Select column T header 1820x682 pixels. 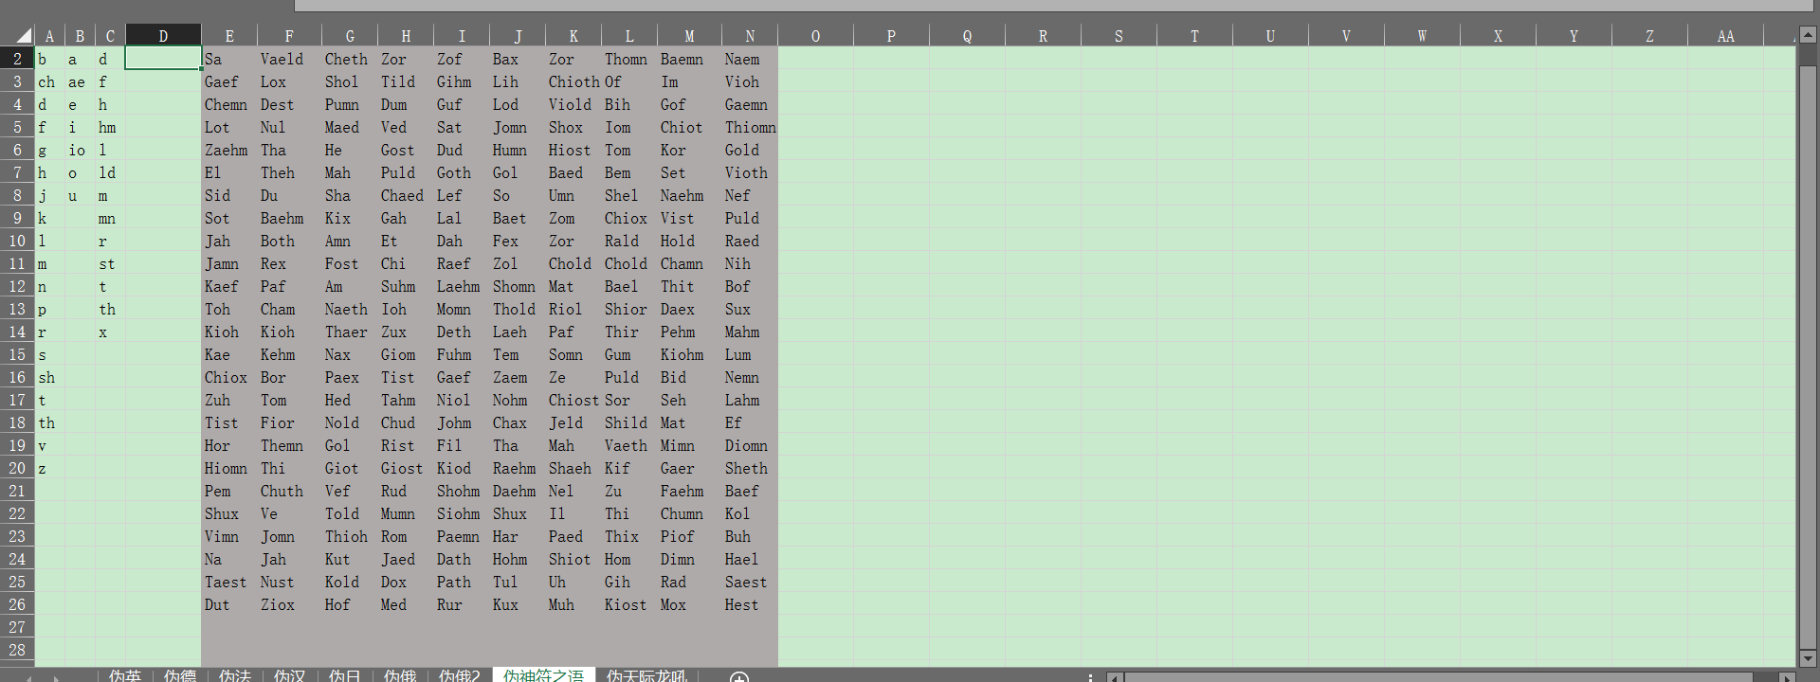pyautogui.click(x=1194, y=36)
